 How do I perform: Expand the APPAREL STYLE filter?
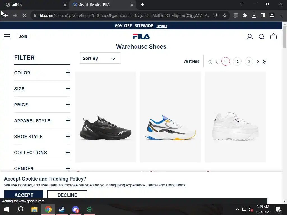click(x=42, y=120)
